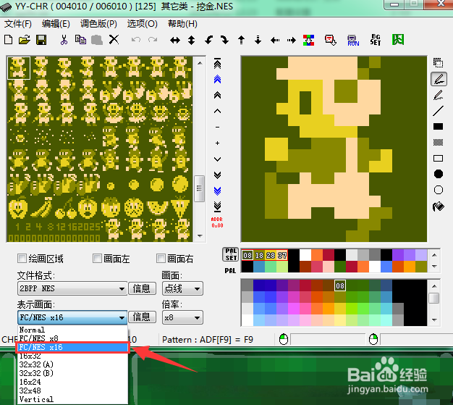Click the down arrow of the PAL row scrollbar
453x405 pixels.
pos(434,267)
